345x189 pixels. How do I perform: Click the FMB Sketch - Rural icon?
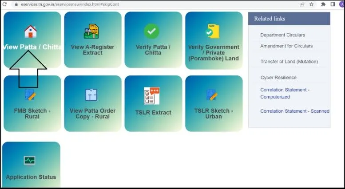[x=30, y=95]
